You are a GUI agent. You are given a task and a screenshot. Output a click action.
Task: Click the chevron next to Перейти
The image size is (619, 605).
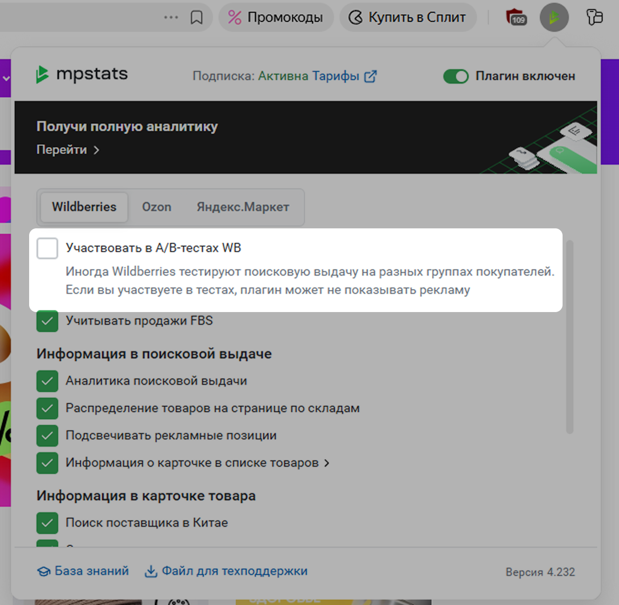tap(96, 150)
